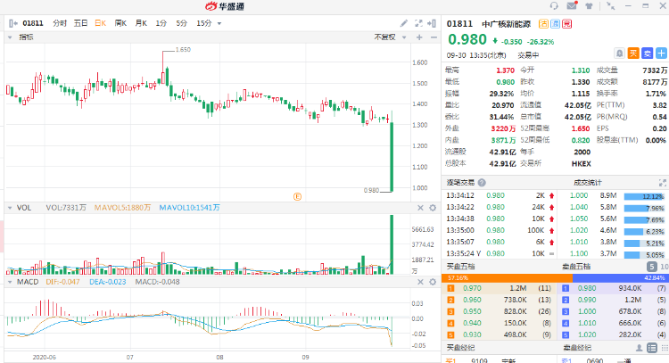Expand chart to fullscreen view
Screen dimensions: 669x363
[x=418, y=23]
